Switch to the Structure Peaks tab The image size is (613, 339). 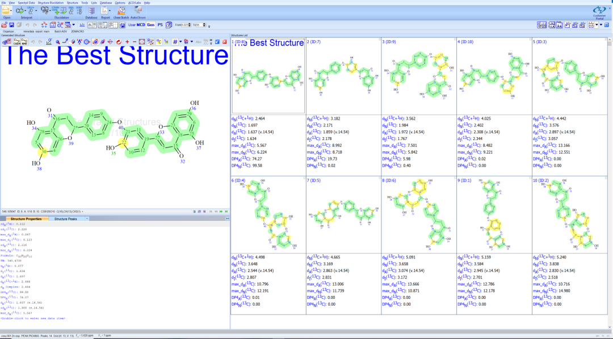66,219
